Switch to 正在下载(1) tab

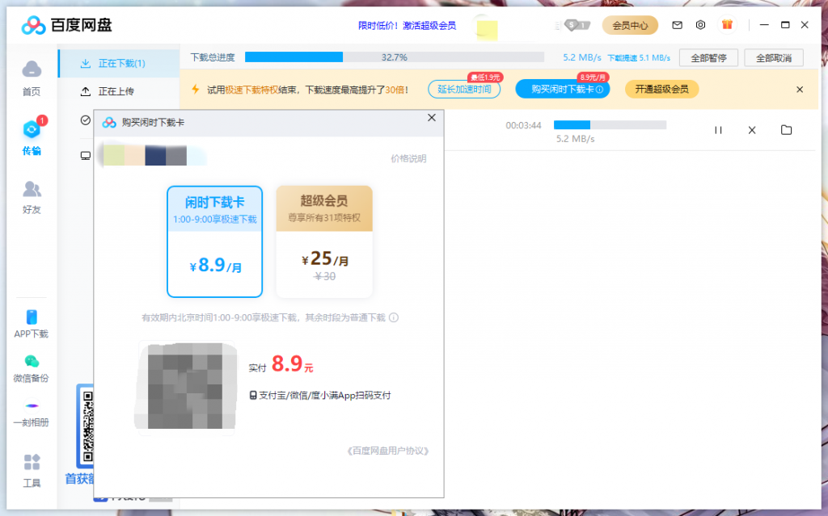119,63
